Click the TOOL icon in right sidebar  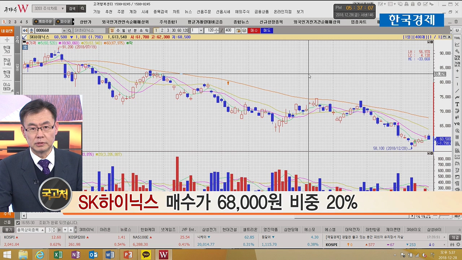tap(457, 38)
